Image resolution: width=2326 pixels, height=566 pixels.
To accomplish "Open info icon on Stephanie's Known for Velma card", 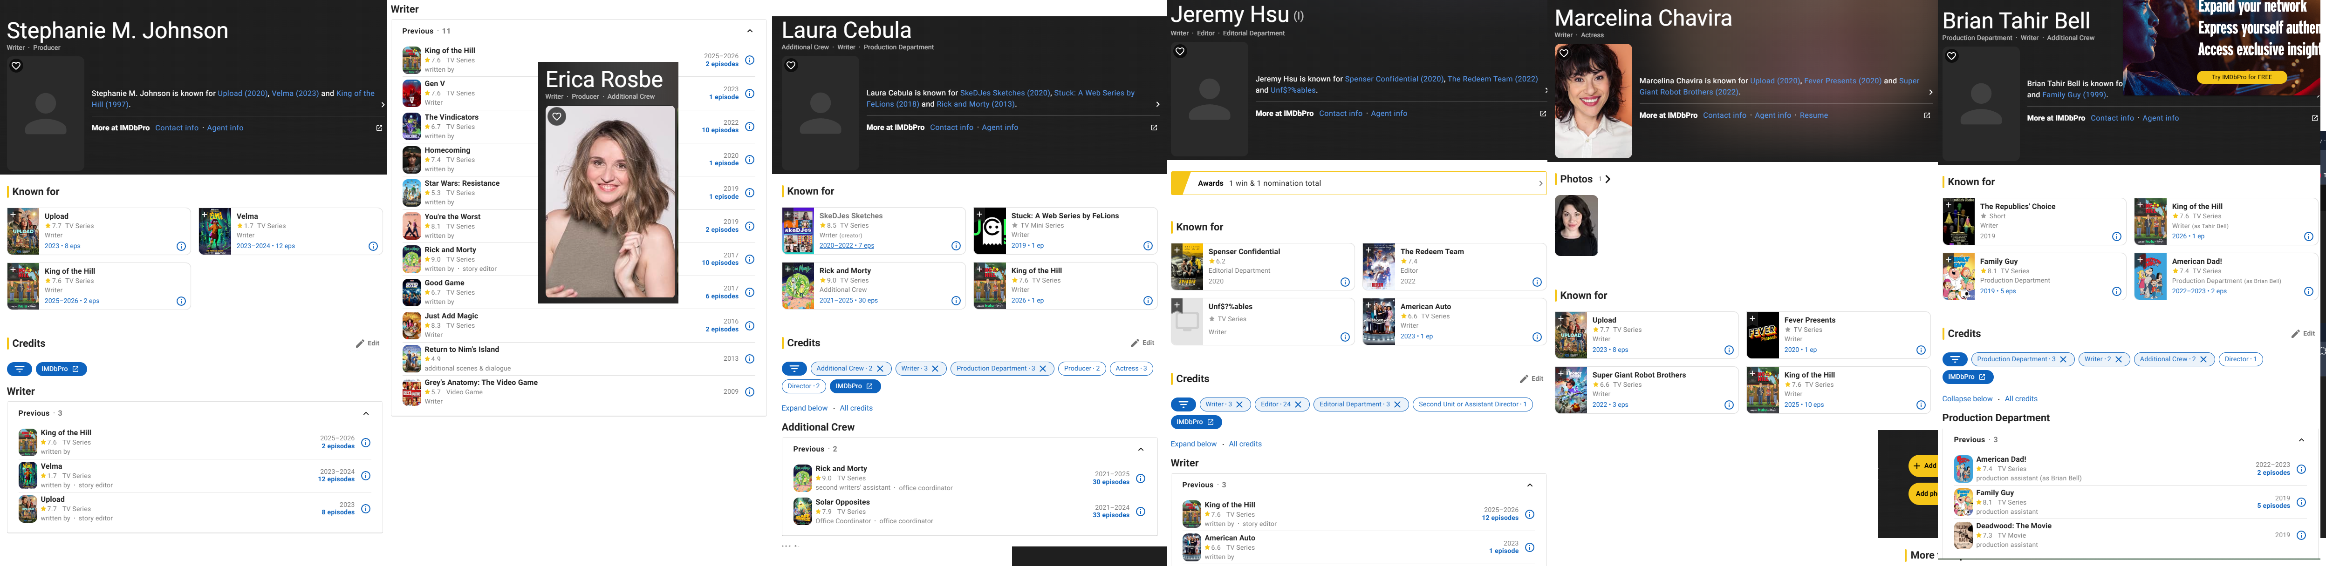I will [373, 246].
